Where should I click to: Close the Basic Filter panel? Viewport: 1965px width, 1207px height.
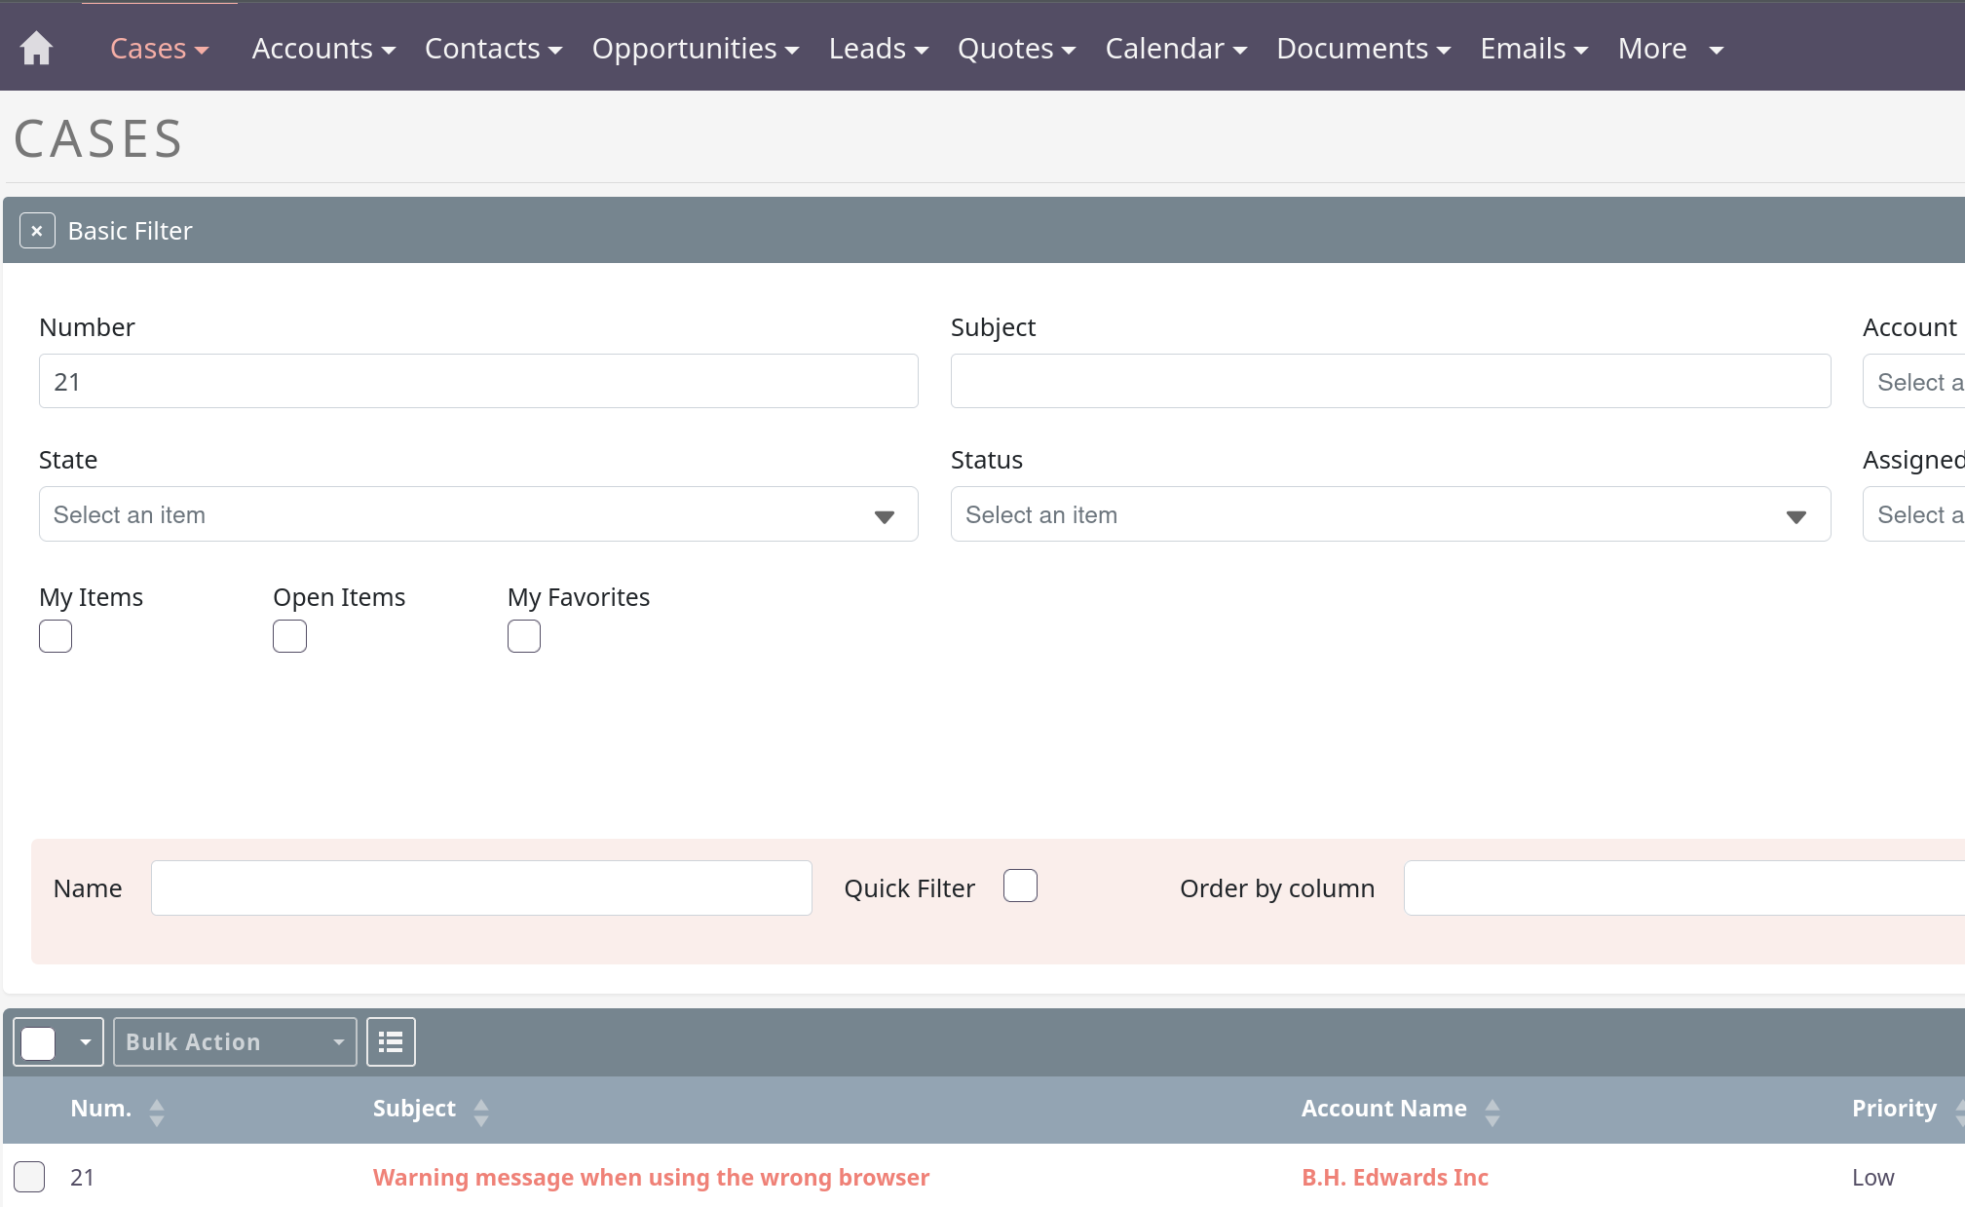point(37,231)
